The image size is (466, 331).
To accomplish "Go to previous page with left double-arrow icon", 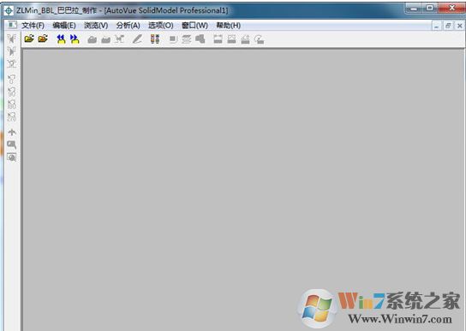I will (61, 38).
